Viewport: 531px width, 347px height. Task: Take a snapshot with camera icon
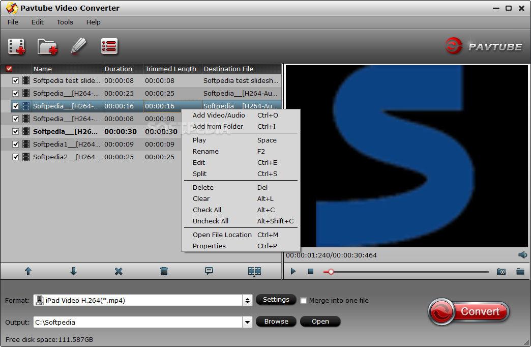coord(501,271)
